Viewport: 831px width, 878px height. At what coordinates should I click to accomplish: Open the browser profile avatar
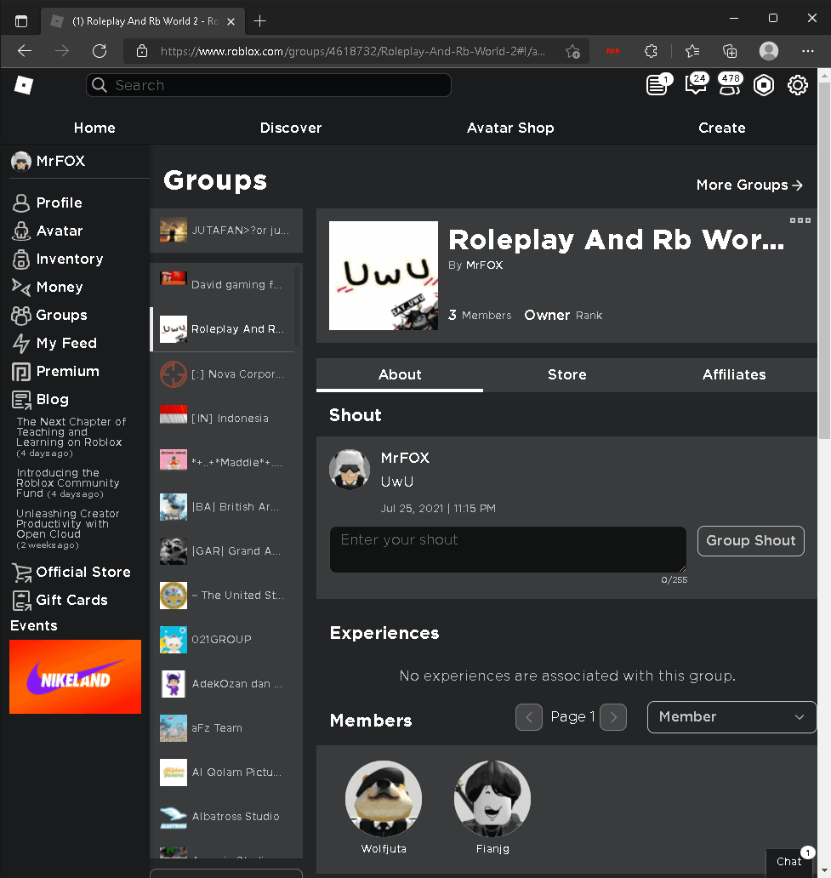point(768,51)
